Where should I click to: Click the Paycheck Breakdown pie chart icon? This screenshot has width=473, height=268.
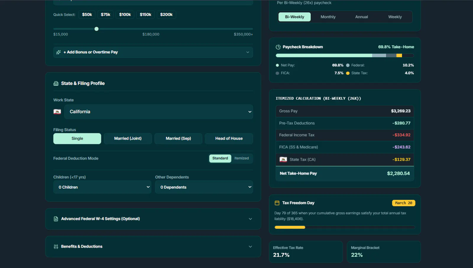(278, 47)
